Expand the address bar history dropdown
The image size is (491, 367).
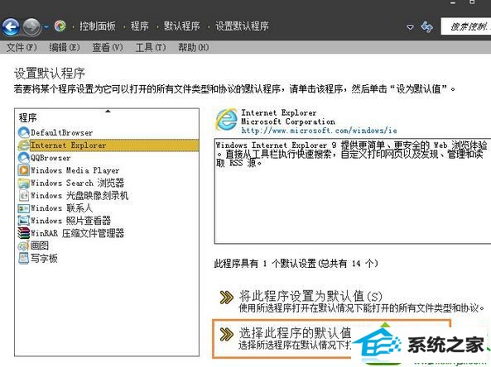tap(410, 27)
